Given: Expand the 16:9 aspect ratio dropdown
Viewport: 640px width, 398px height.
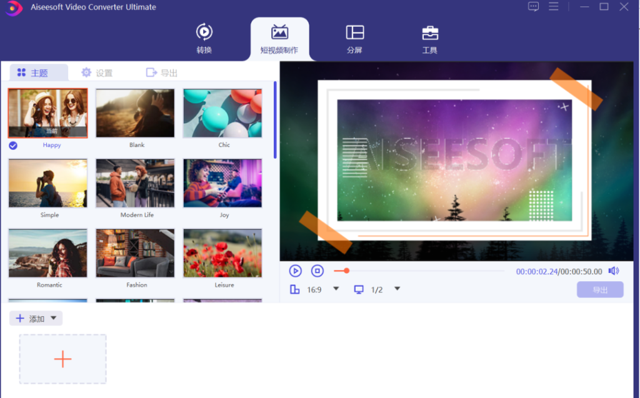Looking at the screenshot, I should (336, 289).
